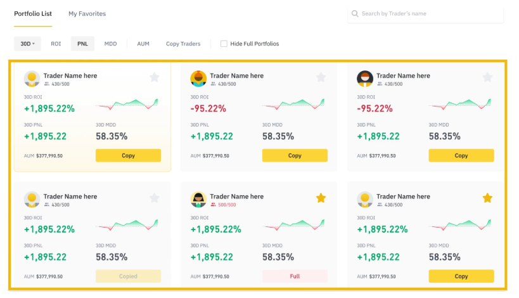Expand the 30D period dropdown

coord(27,44)
